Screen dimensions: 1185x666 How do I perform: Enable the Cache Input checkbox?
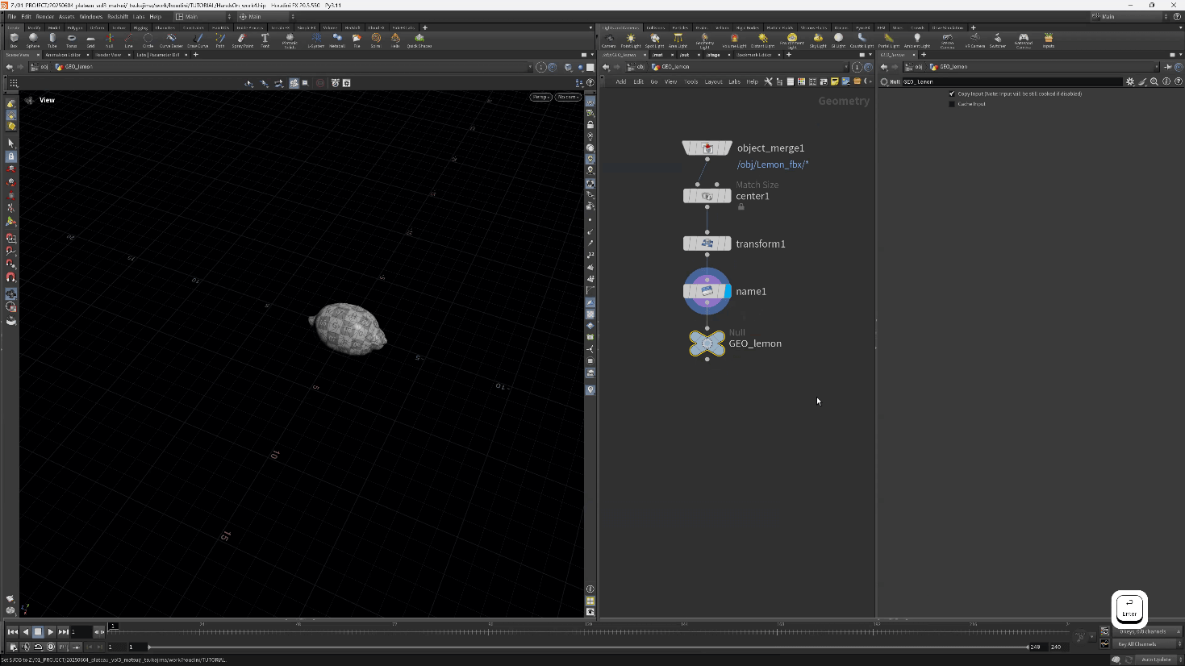952,104
